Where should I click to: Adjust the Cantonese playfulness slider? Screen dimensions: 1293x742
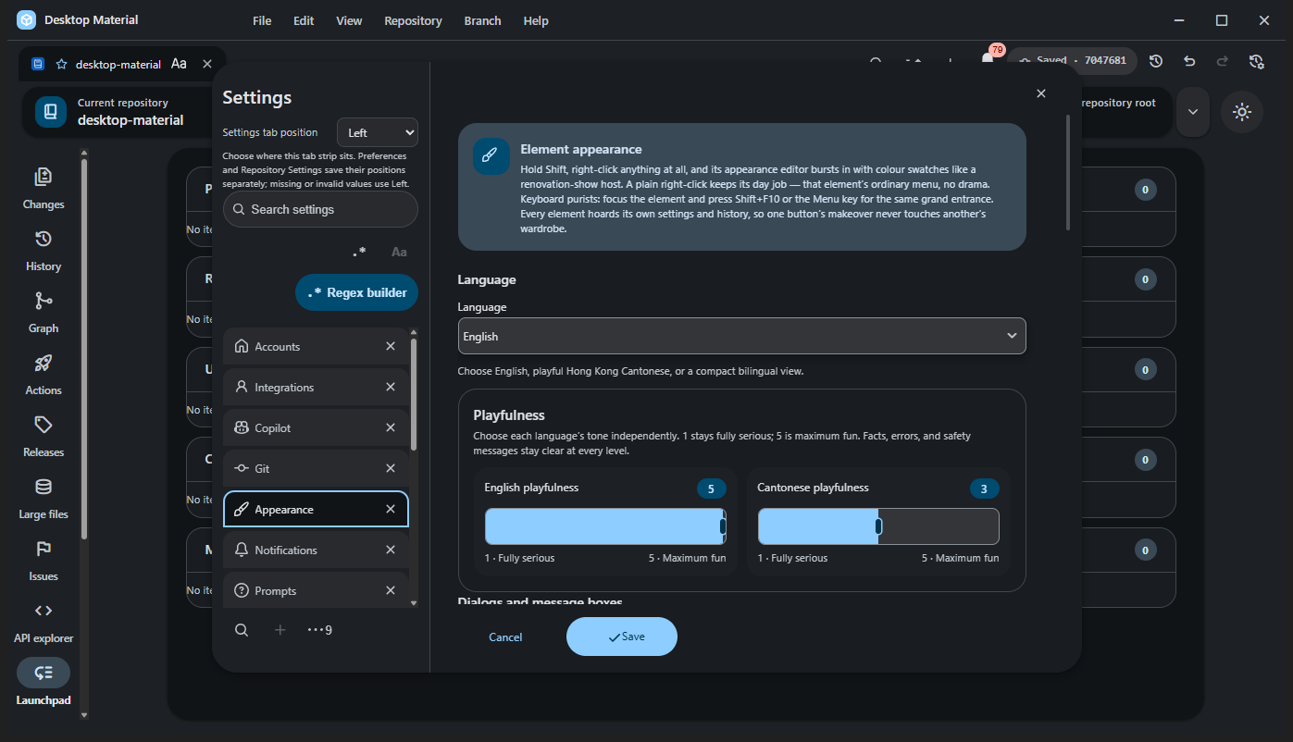(x=878, y=526)
